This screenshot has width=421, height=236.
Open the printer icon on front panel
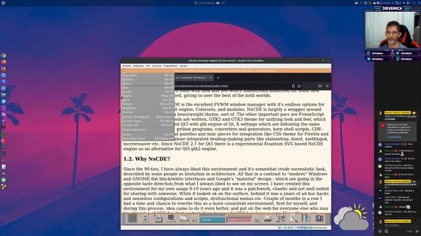point(268,218)
